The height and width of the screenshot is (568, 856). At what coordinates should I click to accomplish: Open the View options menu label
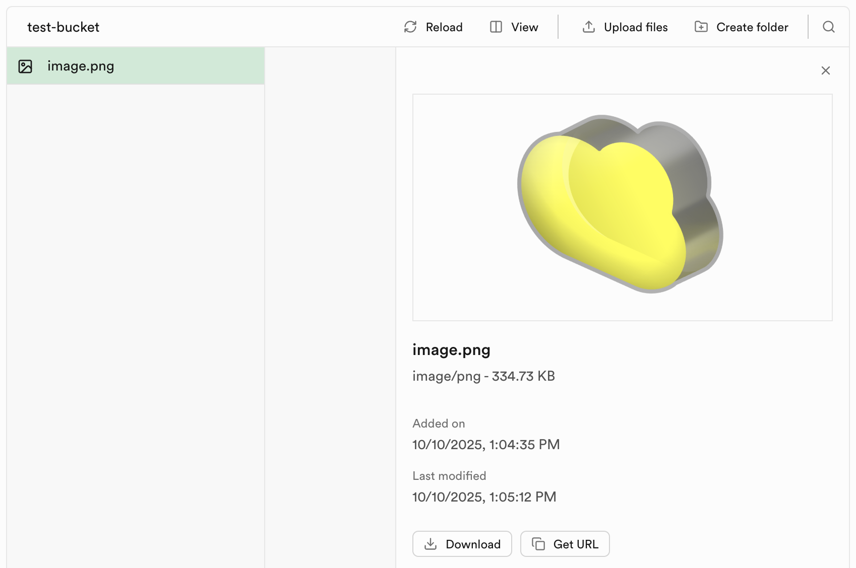(x=524, y=27)
